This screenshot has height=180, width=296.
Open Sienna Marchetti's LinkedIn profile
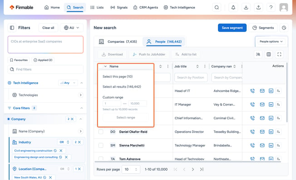[x=271, y=145]
